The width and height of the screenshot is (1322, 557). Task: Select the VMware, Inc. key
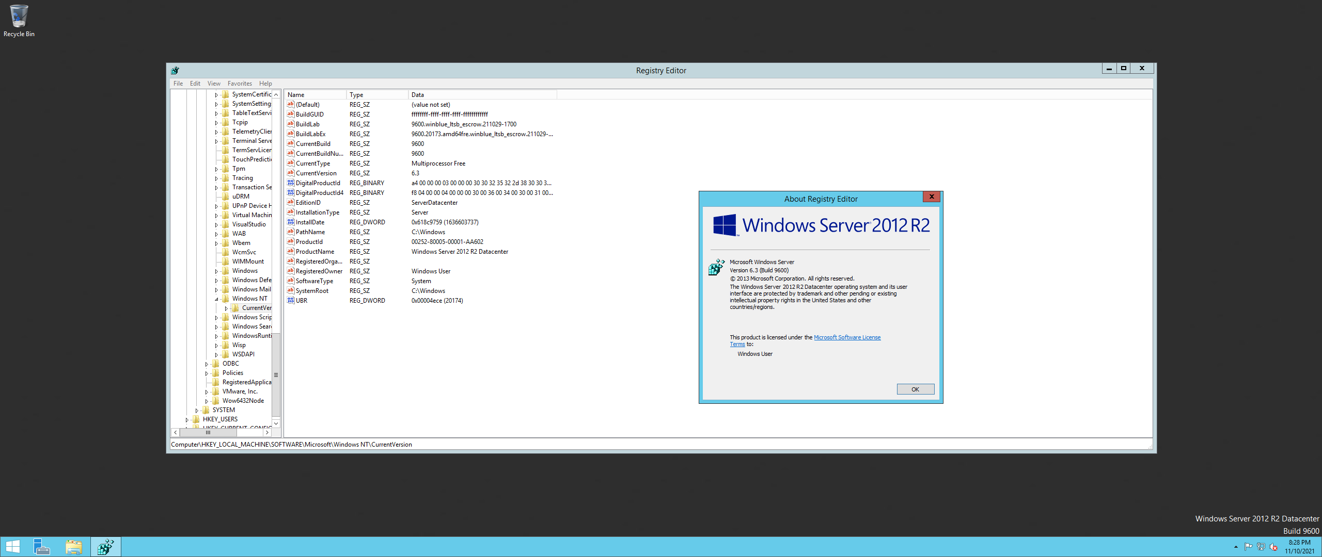tap(240, 391)
